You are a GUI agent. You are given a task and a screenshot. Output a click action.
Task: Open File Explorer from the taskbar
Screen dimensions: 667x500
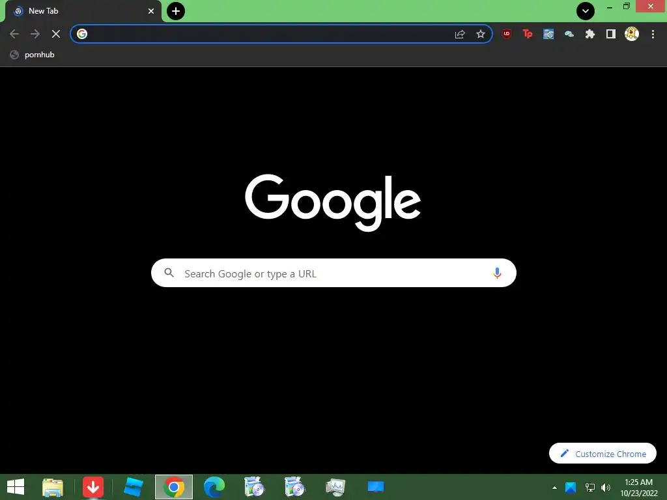point(53,487)
